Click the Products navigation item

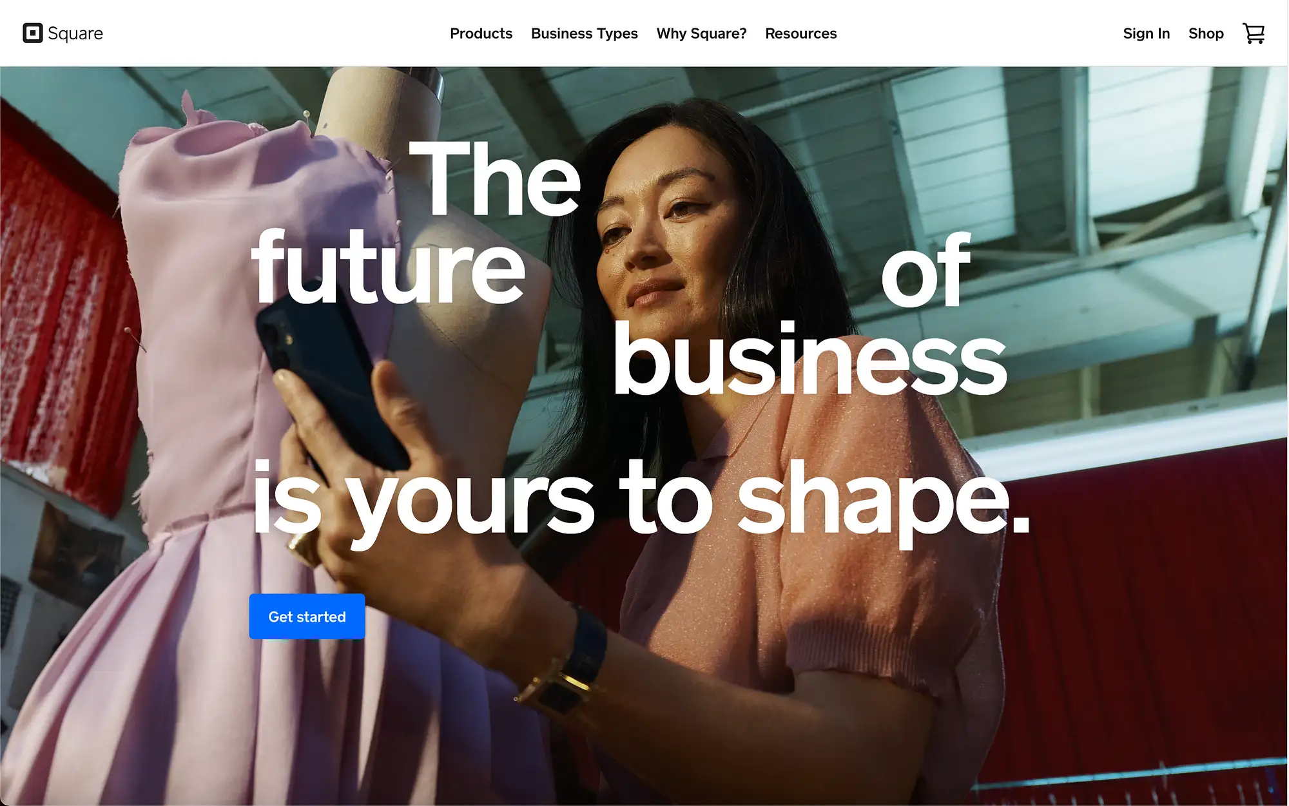coord(481,34)
